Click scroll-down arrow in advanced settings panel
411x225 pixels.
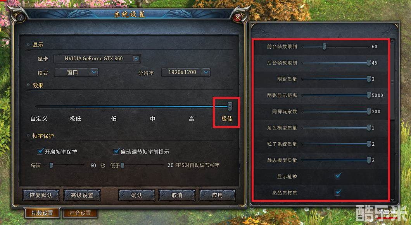[392, 199]
